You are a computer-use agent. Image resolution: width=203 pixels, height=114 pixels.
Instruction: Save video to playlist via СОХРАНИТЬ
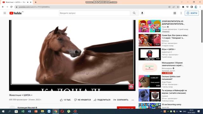pos(121,100)
